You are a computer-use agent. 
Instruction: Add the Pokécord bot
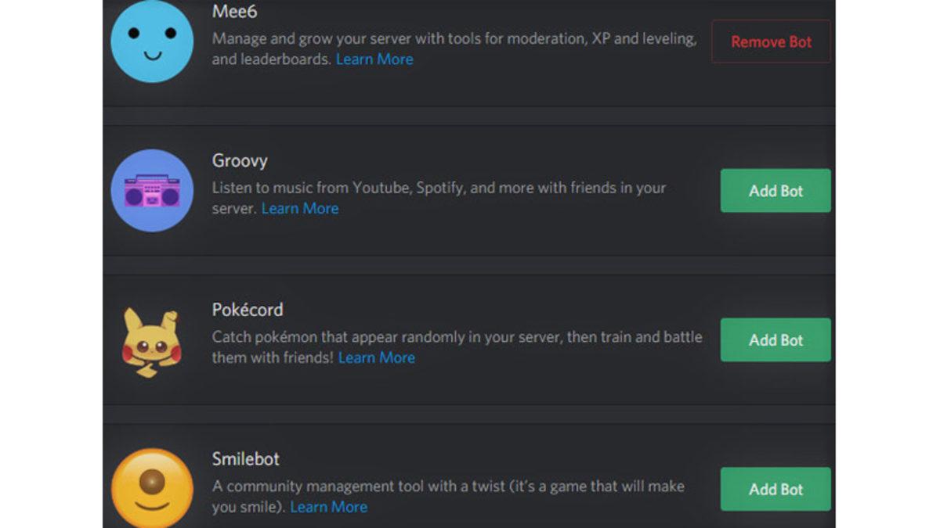pyautogui.click(x=775, y=339)
